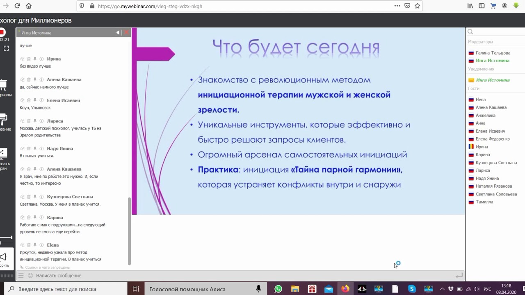View site security lock details
Image resolution: width=525 pixels, height=295 pixels.
91,6
